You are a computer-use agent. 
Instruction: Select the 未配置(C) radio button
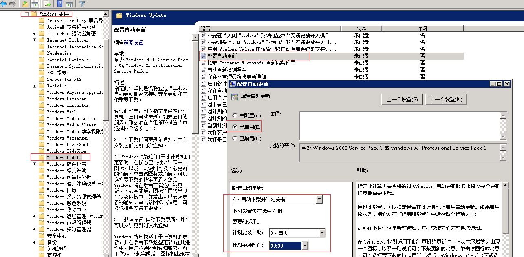coord(234,116)
